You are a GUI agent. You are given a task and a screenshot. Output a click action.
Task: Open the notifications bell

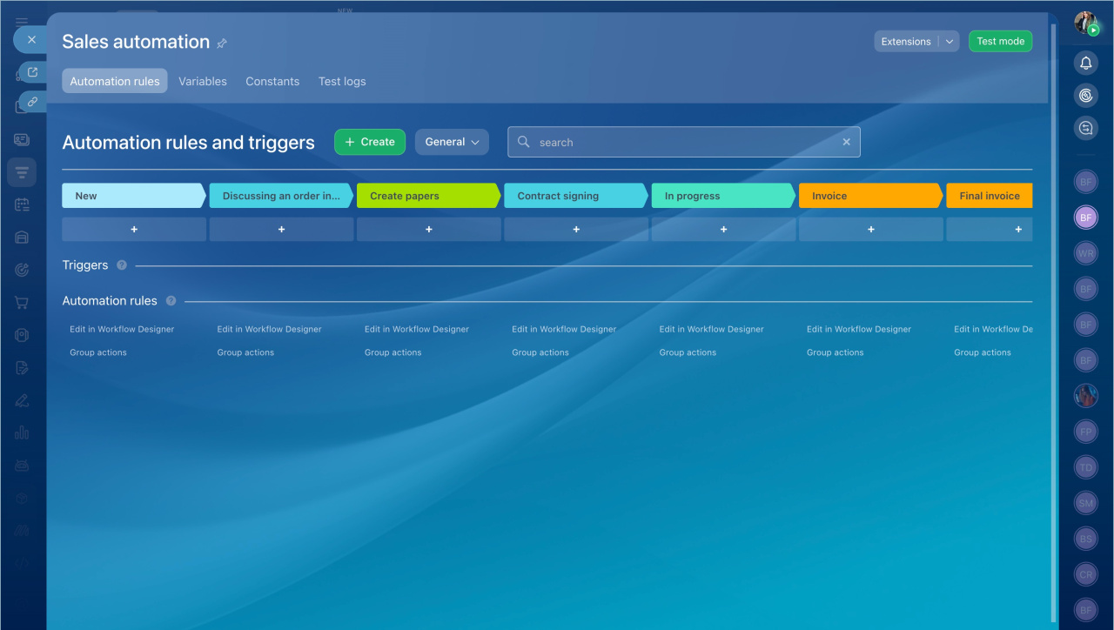tap(1085, 63)
